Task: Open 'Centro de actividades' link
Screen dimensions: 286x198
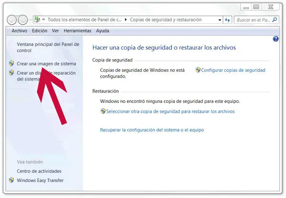Action: (x=39, y=171)
